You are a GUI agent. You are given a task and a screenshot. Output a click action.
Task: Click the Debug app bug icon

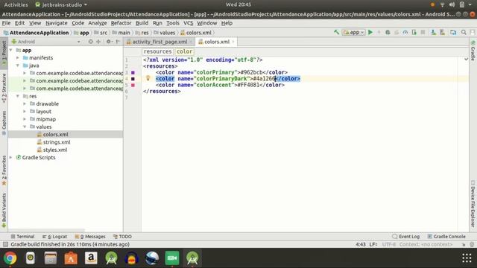point(388,32)
